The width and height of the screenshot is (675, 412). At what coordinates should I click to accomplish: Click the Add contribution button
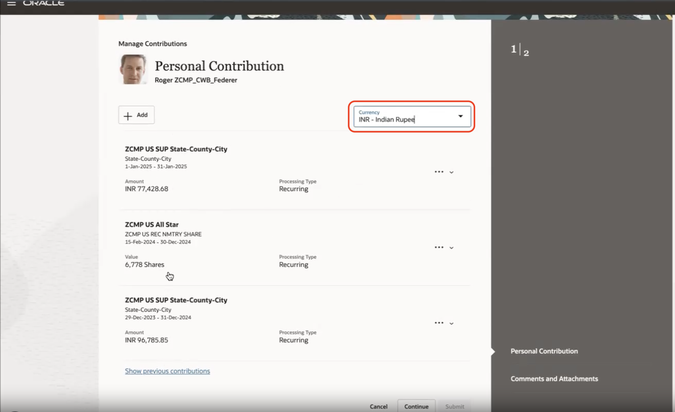[136, 115]
